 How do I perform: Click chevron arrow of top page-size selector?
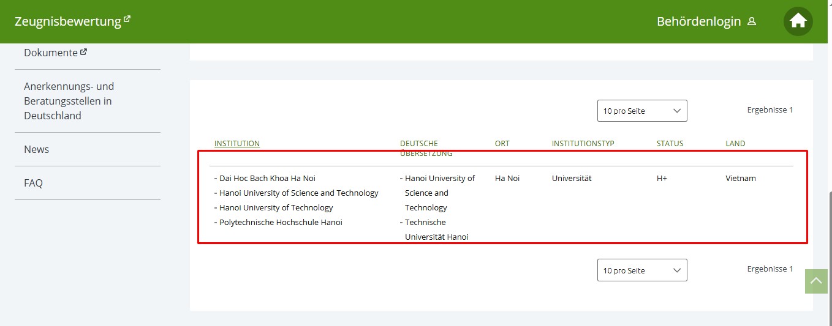click(x=677, y=111)
